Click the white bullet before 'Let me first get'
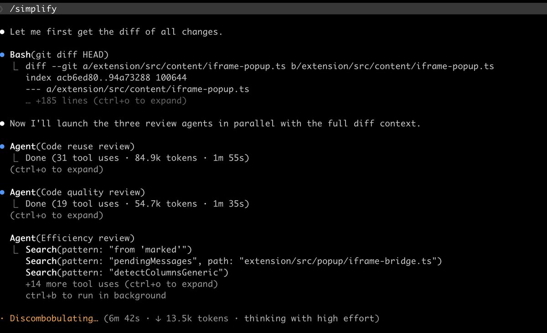 tap(2, 32)
